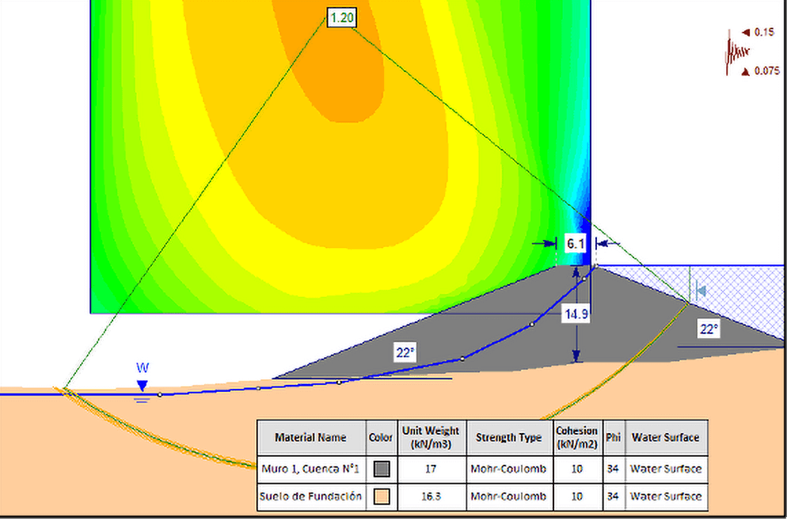The width and height of the screenshot is (787, 521).
Task: Click the gray color swatch for Muro 1
Action: [x=381, y=469]
